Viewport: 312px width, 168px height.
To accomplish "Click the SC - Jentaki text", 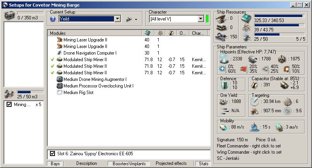I will coord(228,158).
